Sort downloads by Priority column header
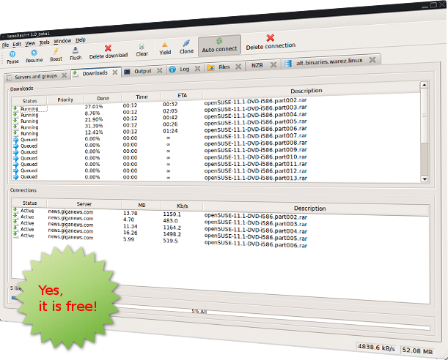448x360 pixels. (65, 100)
